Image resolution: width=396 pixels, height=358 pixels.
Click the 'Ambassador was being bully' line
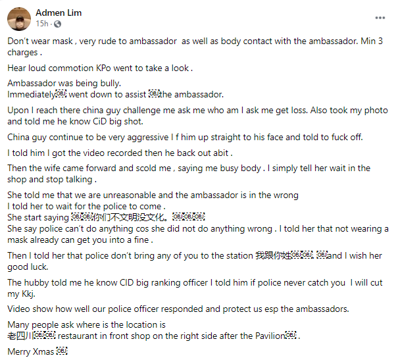pyautogui.click(x=64, y=83)
